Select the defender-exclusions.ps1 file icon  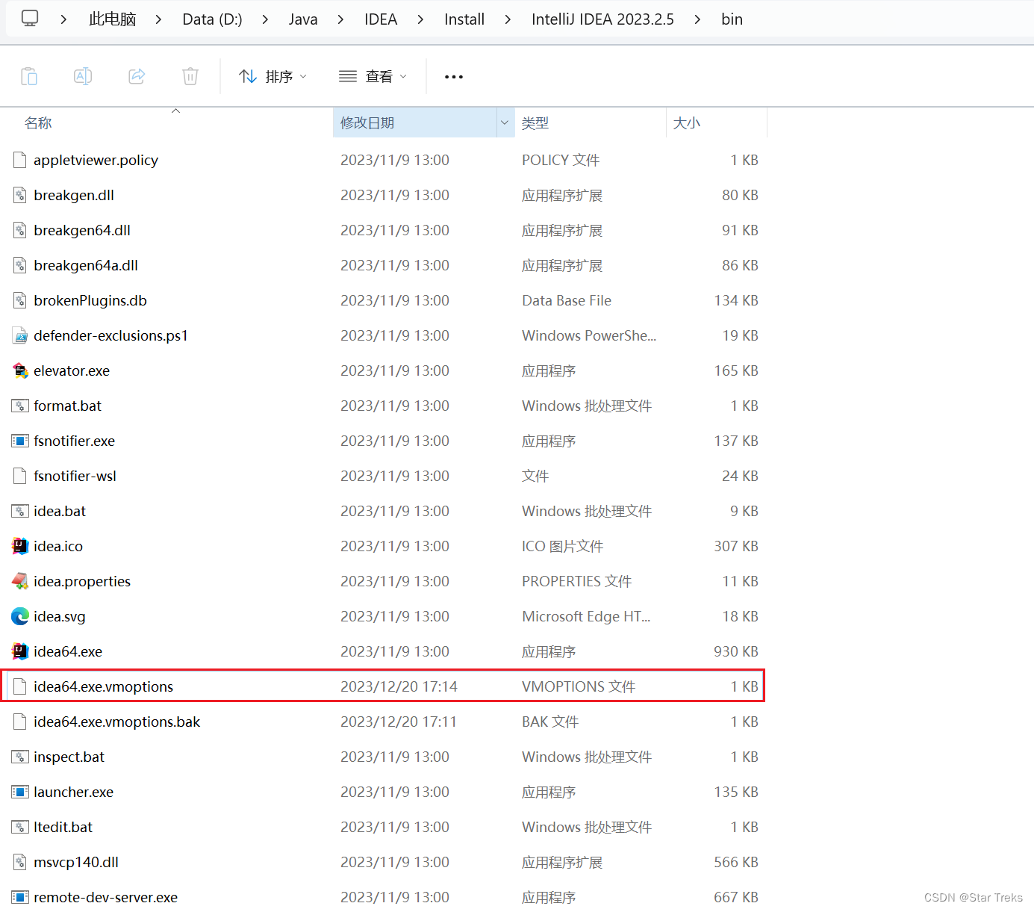pyautogui.click(x=20, y=335)
